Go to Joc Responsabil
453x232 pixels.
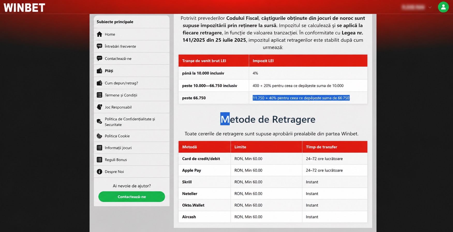click(x=132, y=107)
